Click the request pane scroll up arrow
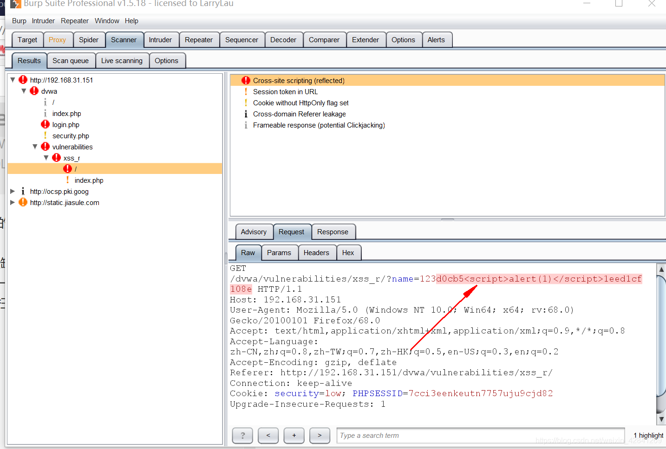The width and height of the screenshot is (666, 449). tap(661, 269)
